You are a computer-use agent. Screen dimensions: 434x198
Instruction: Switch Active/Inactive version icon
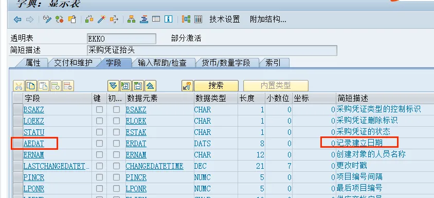[x=59, y=19]
